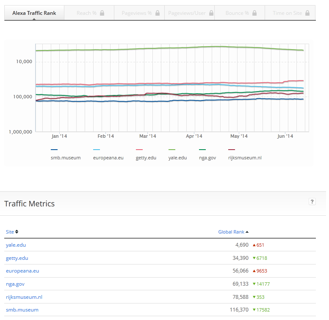Click the smb.museum dark blue legend swatch
This screenshot has width=329, height=320.
(x=54, y=150)
